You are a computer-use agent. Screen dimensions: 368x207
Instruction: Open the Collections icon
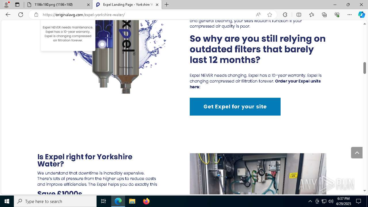pos(324,15)
